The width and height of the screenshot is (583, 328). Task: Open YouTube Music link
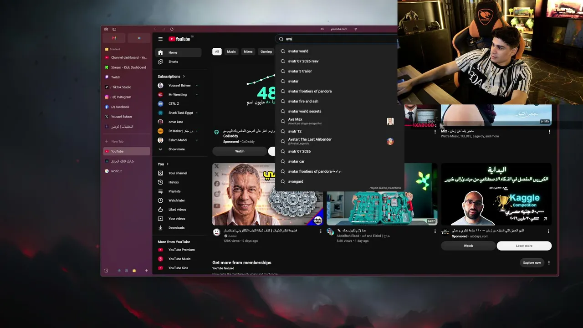178,259
